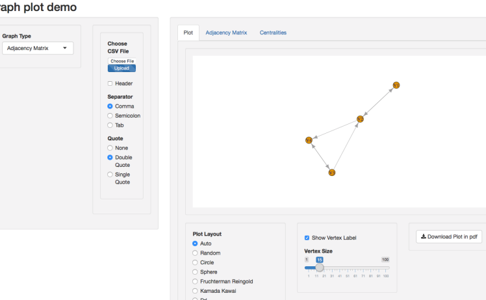Open the Centralities tab
The height and width of the screenshot is (300, 486).
click(273, 32)
